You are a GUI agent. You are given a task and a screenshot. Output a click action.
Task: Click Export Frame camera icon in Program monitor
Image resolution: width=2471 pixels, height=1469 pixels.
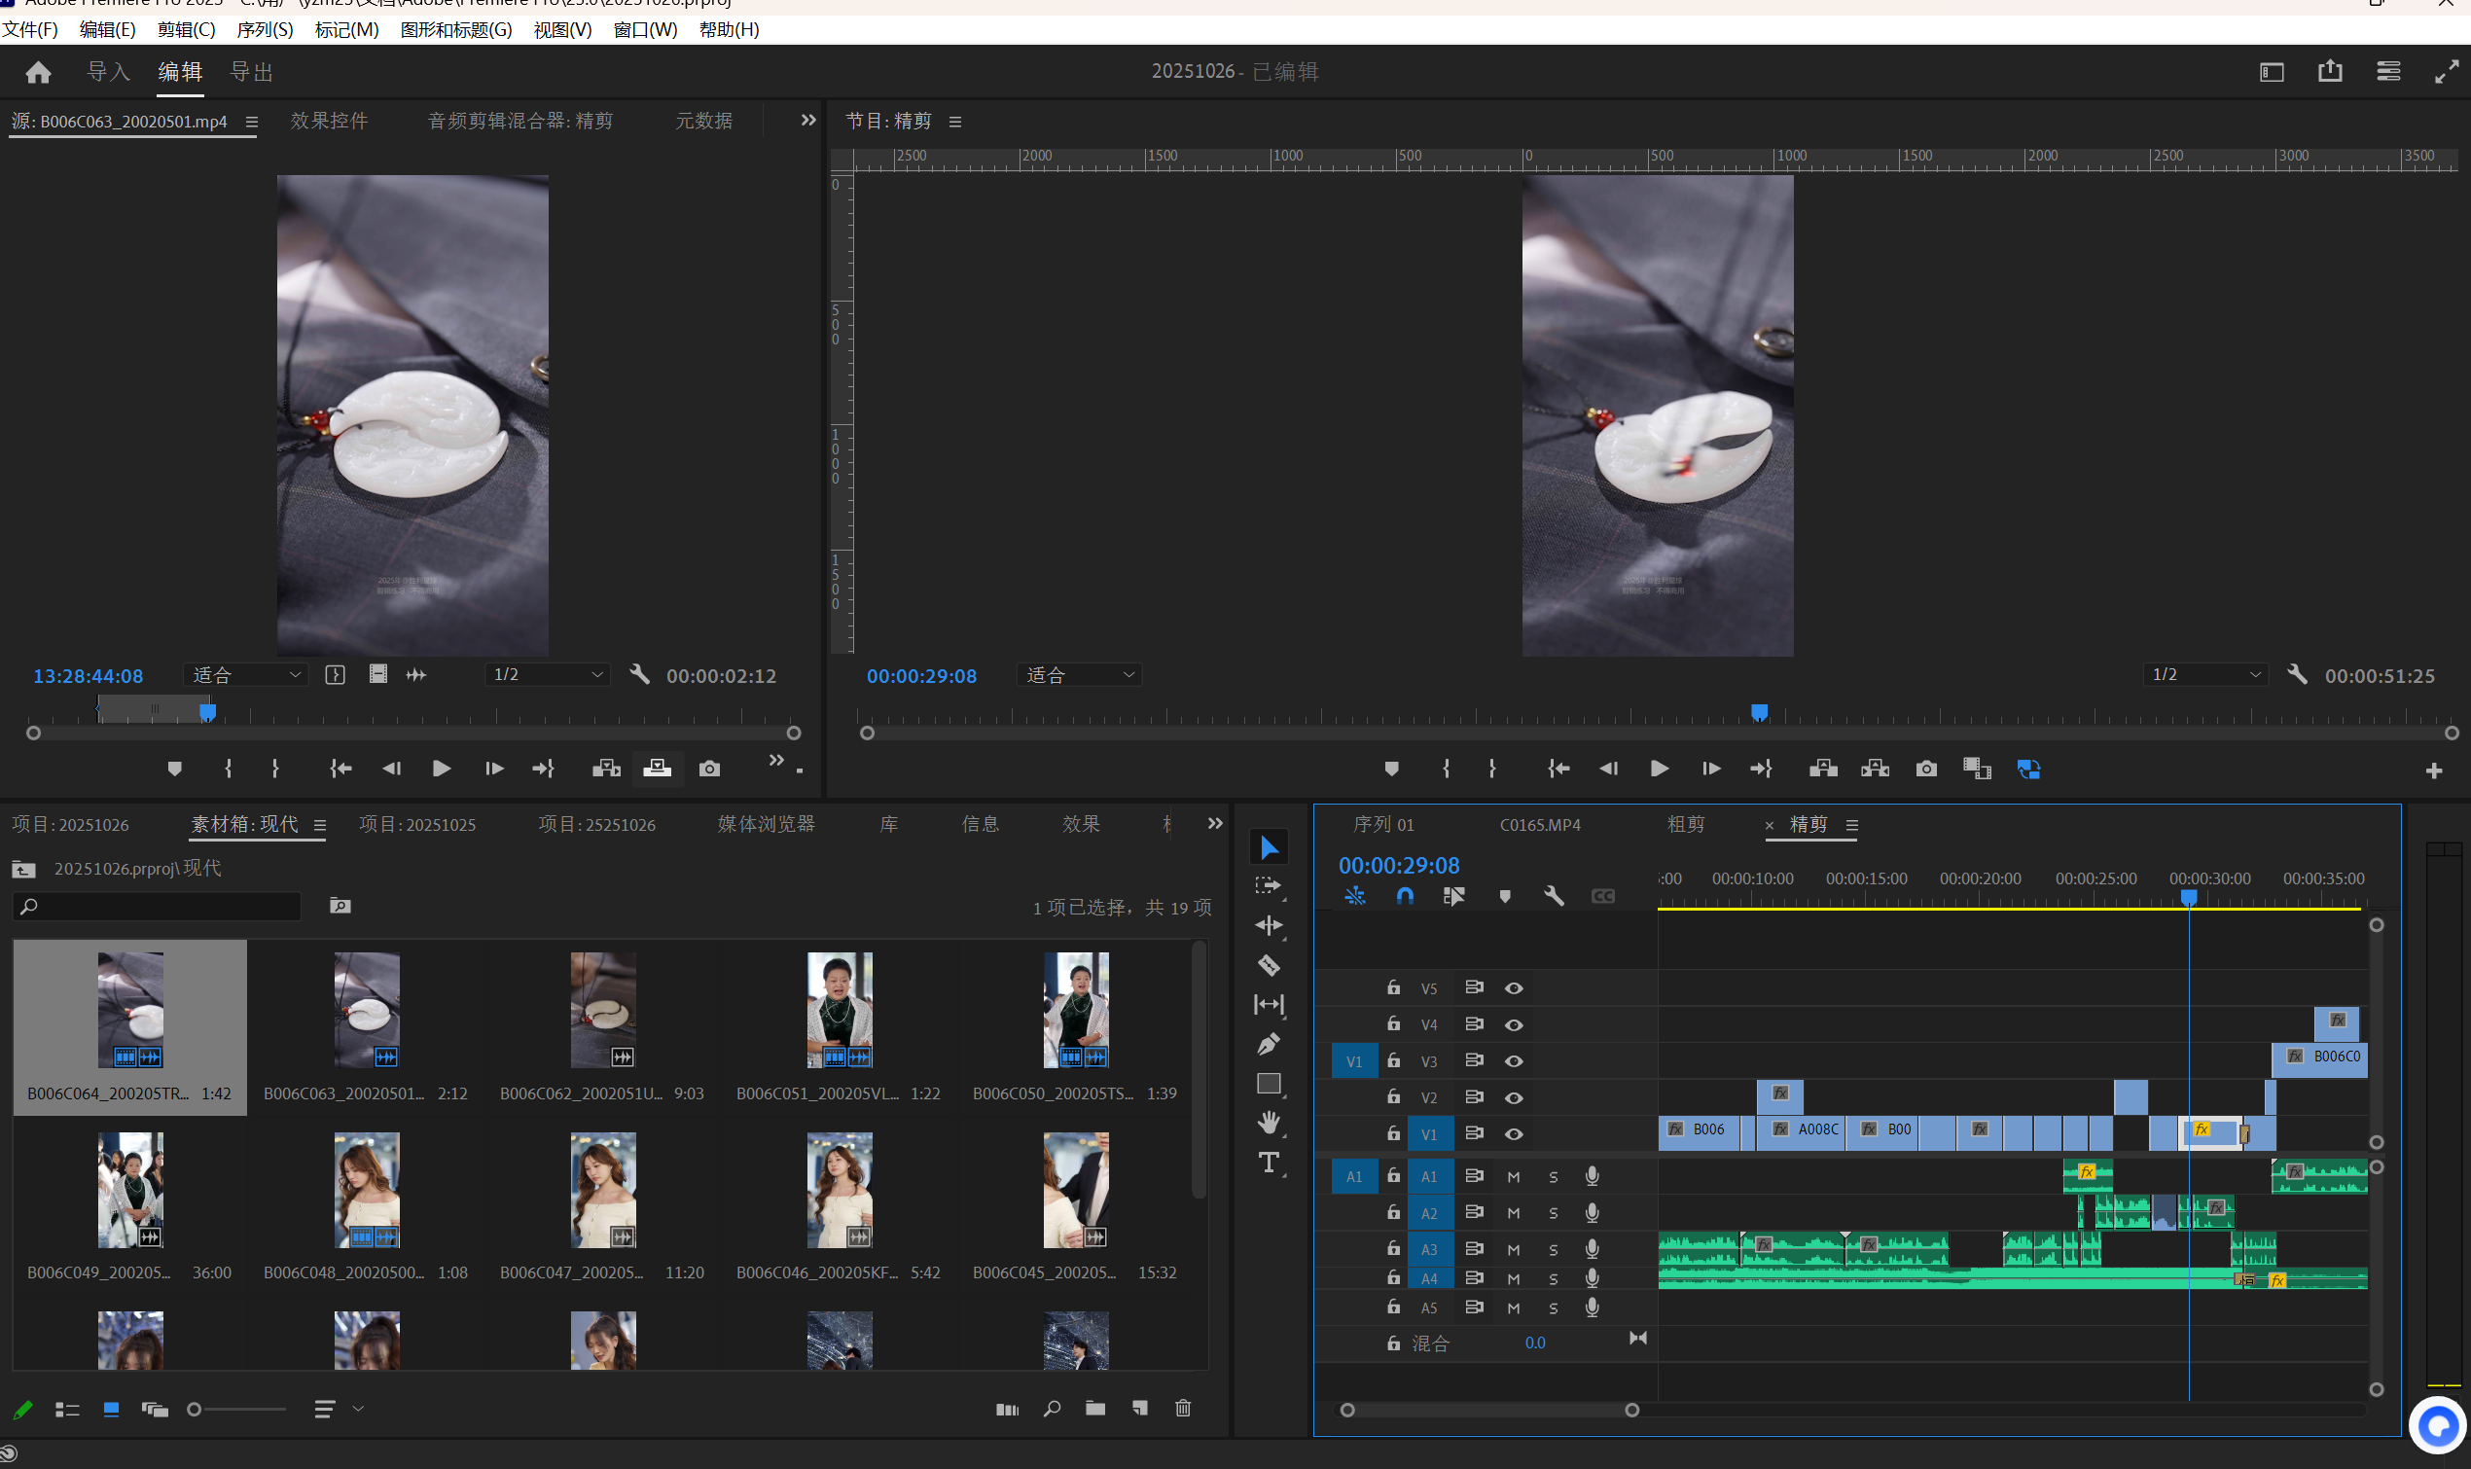(x=1926, y=770)
